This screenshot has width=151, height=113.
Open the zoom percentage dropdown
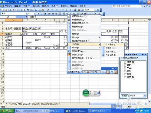coord(95,10)
